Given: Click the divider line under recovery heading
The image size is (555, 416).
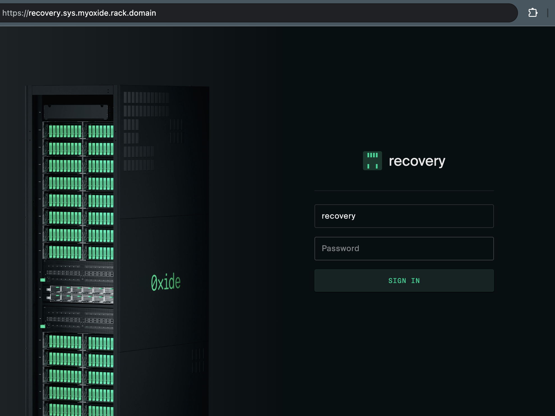Looking at the screenshot, I should (404, 191).
